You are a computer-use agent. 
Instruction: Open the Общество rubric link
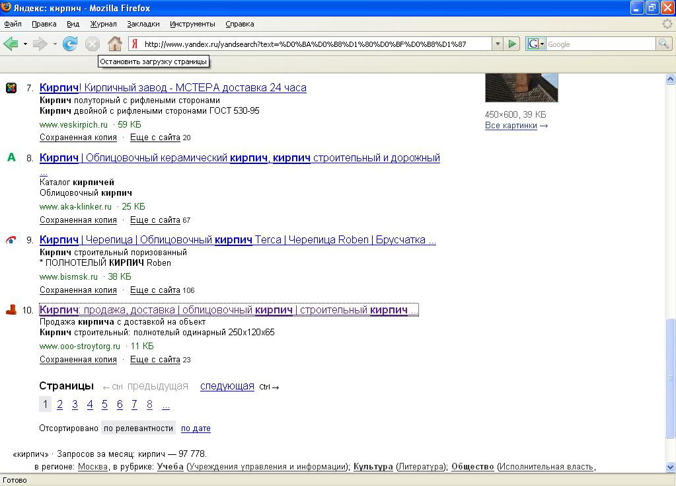(472, 467)
